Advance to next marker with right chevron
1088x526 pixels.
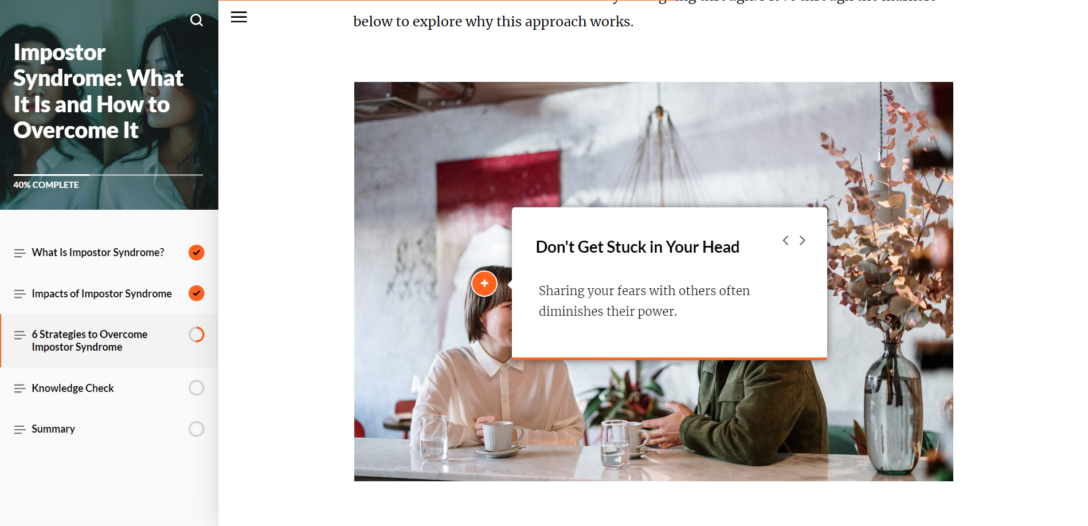coord(803,241)
